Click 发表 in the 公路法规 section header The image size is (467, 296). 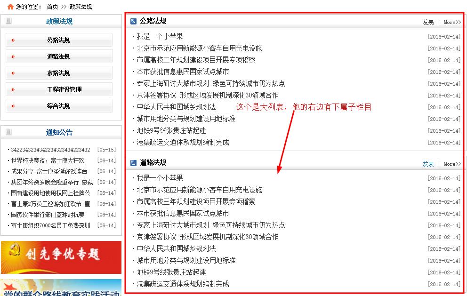click(427, 22)
